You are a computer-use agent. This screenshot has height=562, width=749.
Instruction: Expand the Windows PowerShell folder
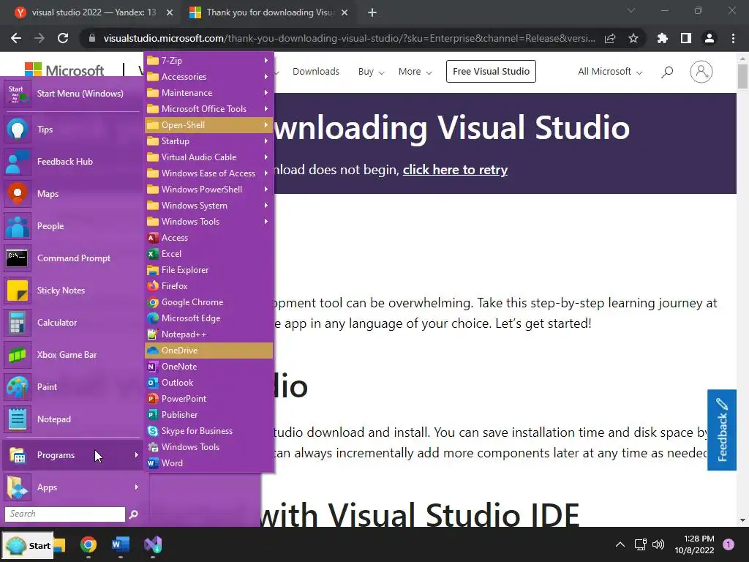coord(208,190)
